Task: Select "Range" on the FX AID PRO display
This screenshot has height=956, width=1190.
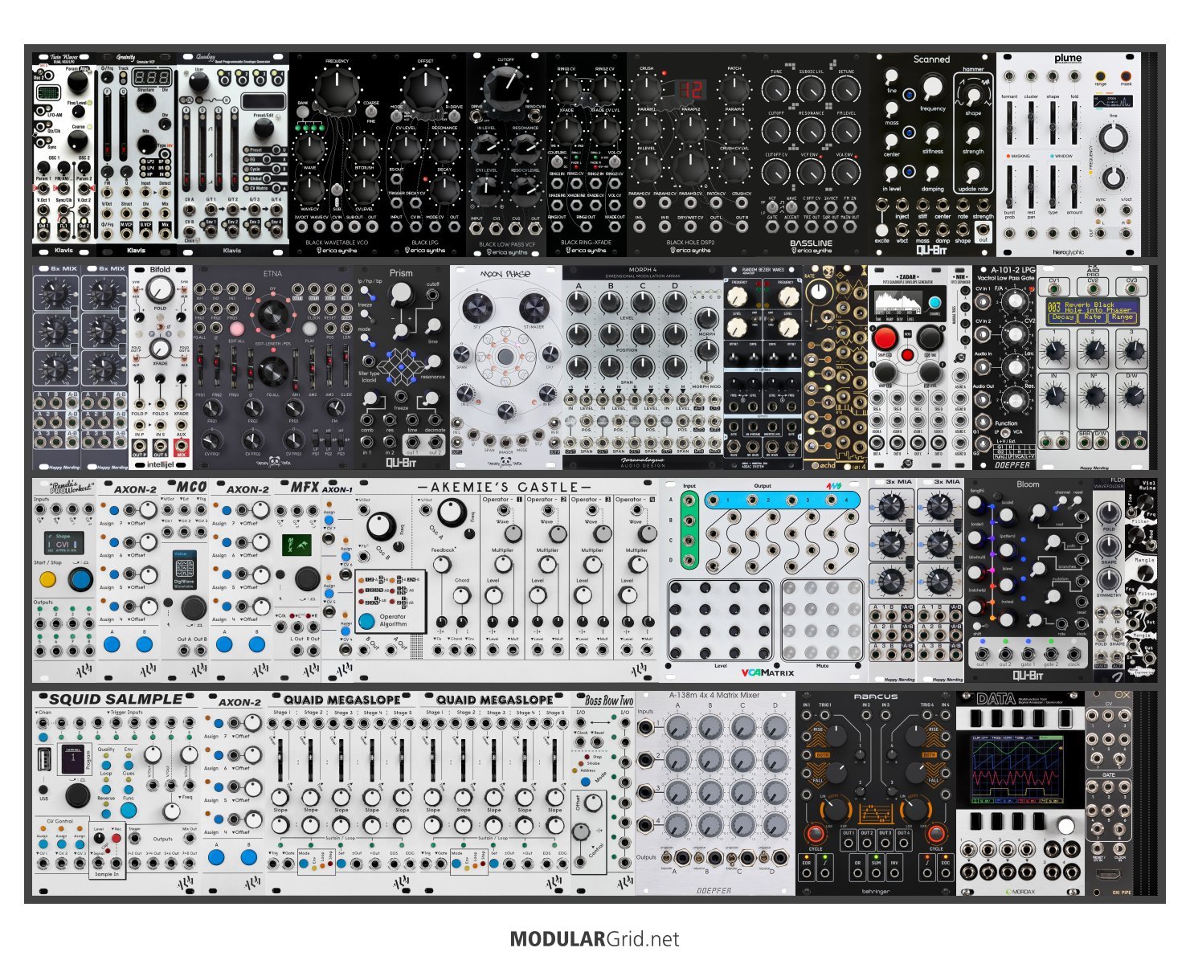Action: [1123, 317]
